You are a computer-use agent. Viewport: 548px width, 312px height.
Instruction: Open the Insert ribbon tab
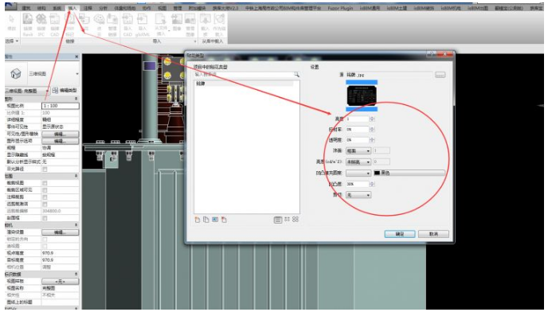coord(72,8)
